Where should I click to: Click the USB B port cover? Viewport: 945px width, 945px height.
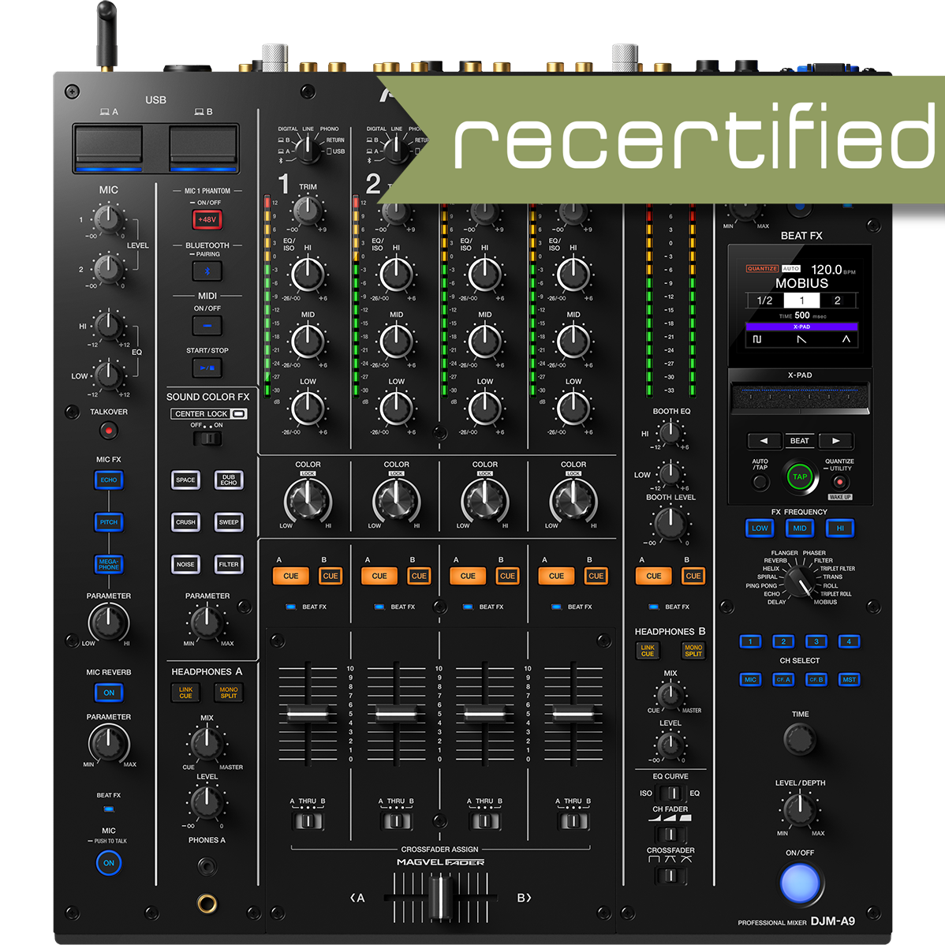pos(203,148)
